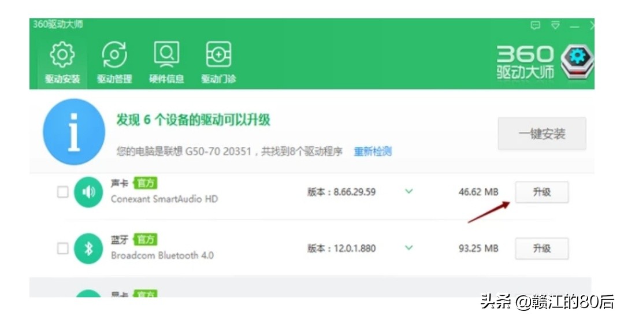Click the 一键安装 button
This screenshot has width=624, height=319.
click(542, 133)
